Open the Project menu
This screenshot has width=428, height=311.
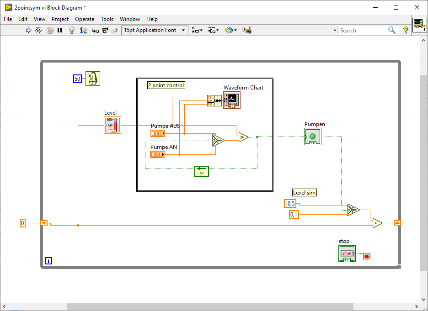(60, 19)
